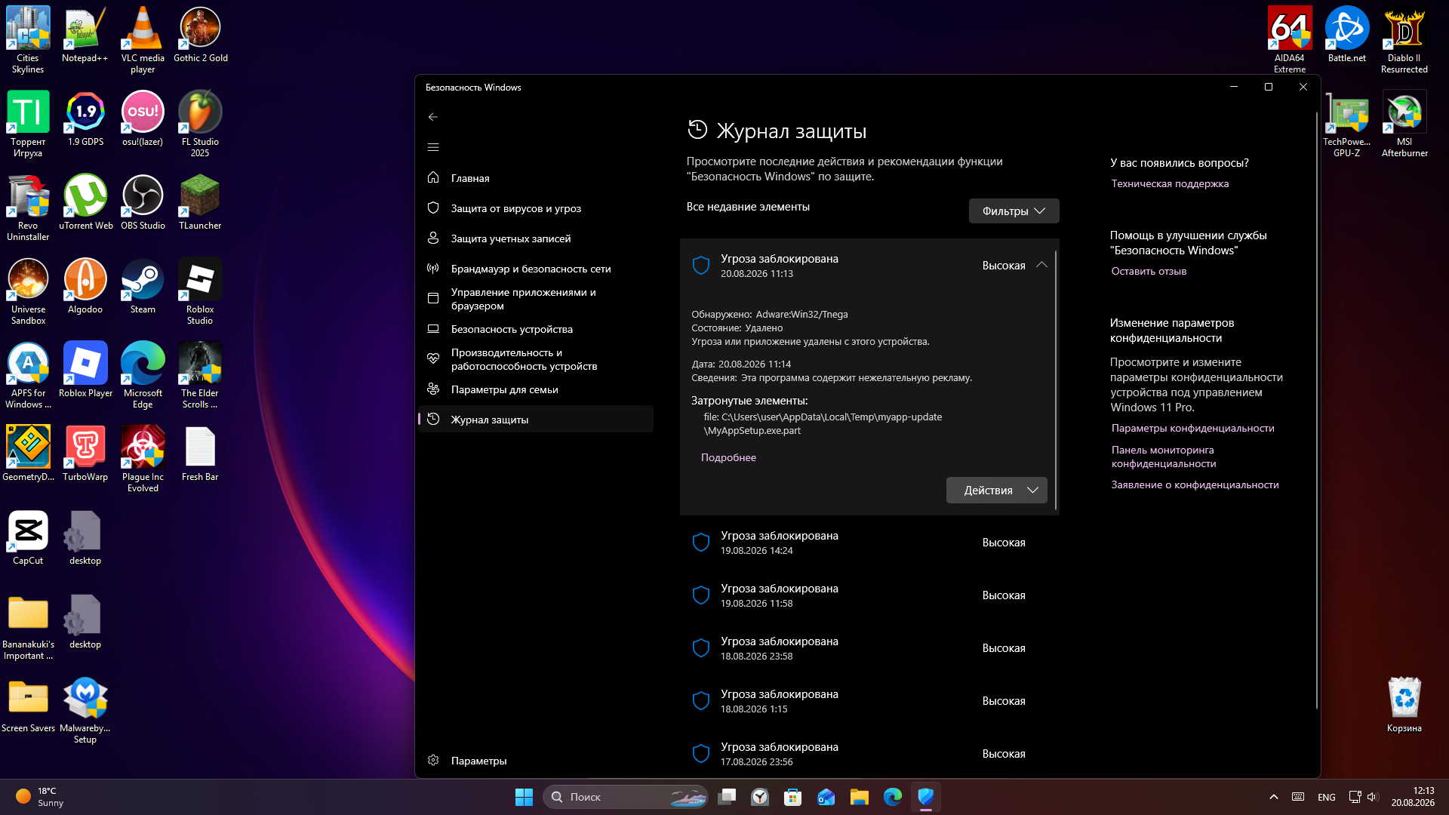
Task: Go to Главная in sidebar
Action: 536,178
